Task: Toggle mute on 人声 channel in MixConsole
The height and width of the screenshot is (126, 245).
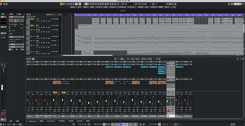Action: pos(55,93)
